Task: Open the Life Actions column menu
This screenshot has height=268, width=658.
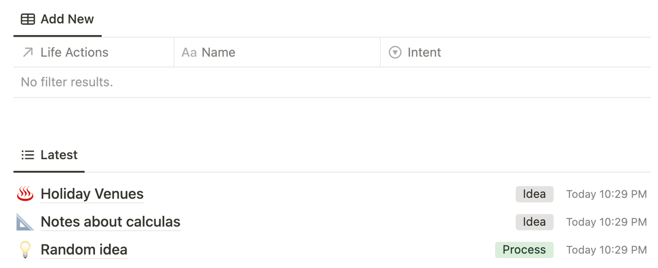Action: click(x=74, y=53)
